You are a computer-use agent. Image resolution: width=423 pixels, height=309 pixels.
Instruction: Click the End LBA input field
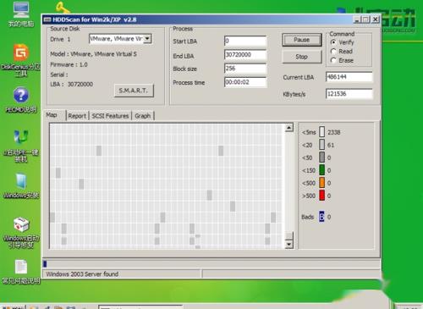[x=245, y=55]
